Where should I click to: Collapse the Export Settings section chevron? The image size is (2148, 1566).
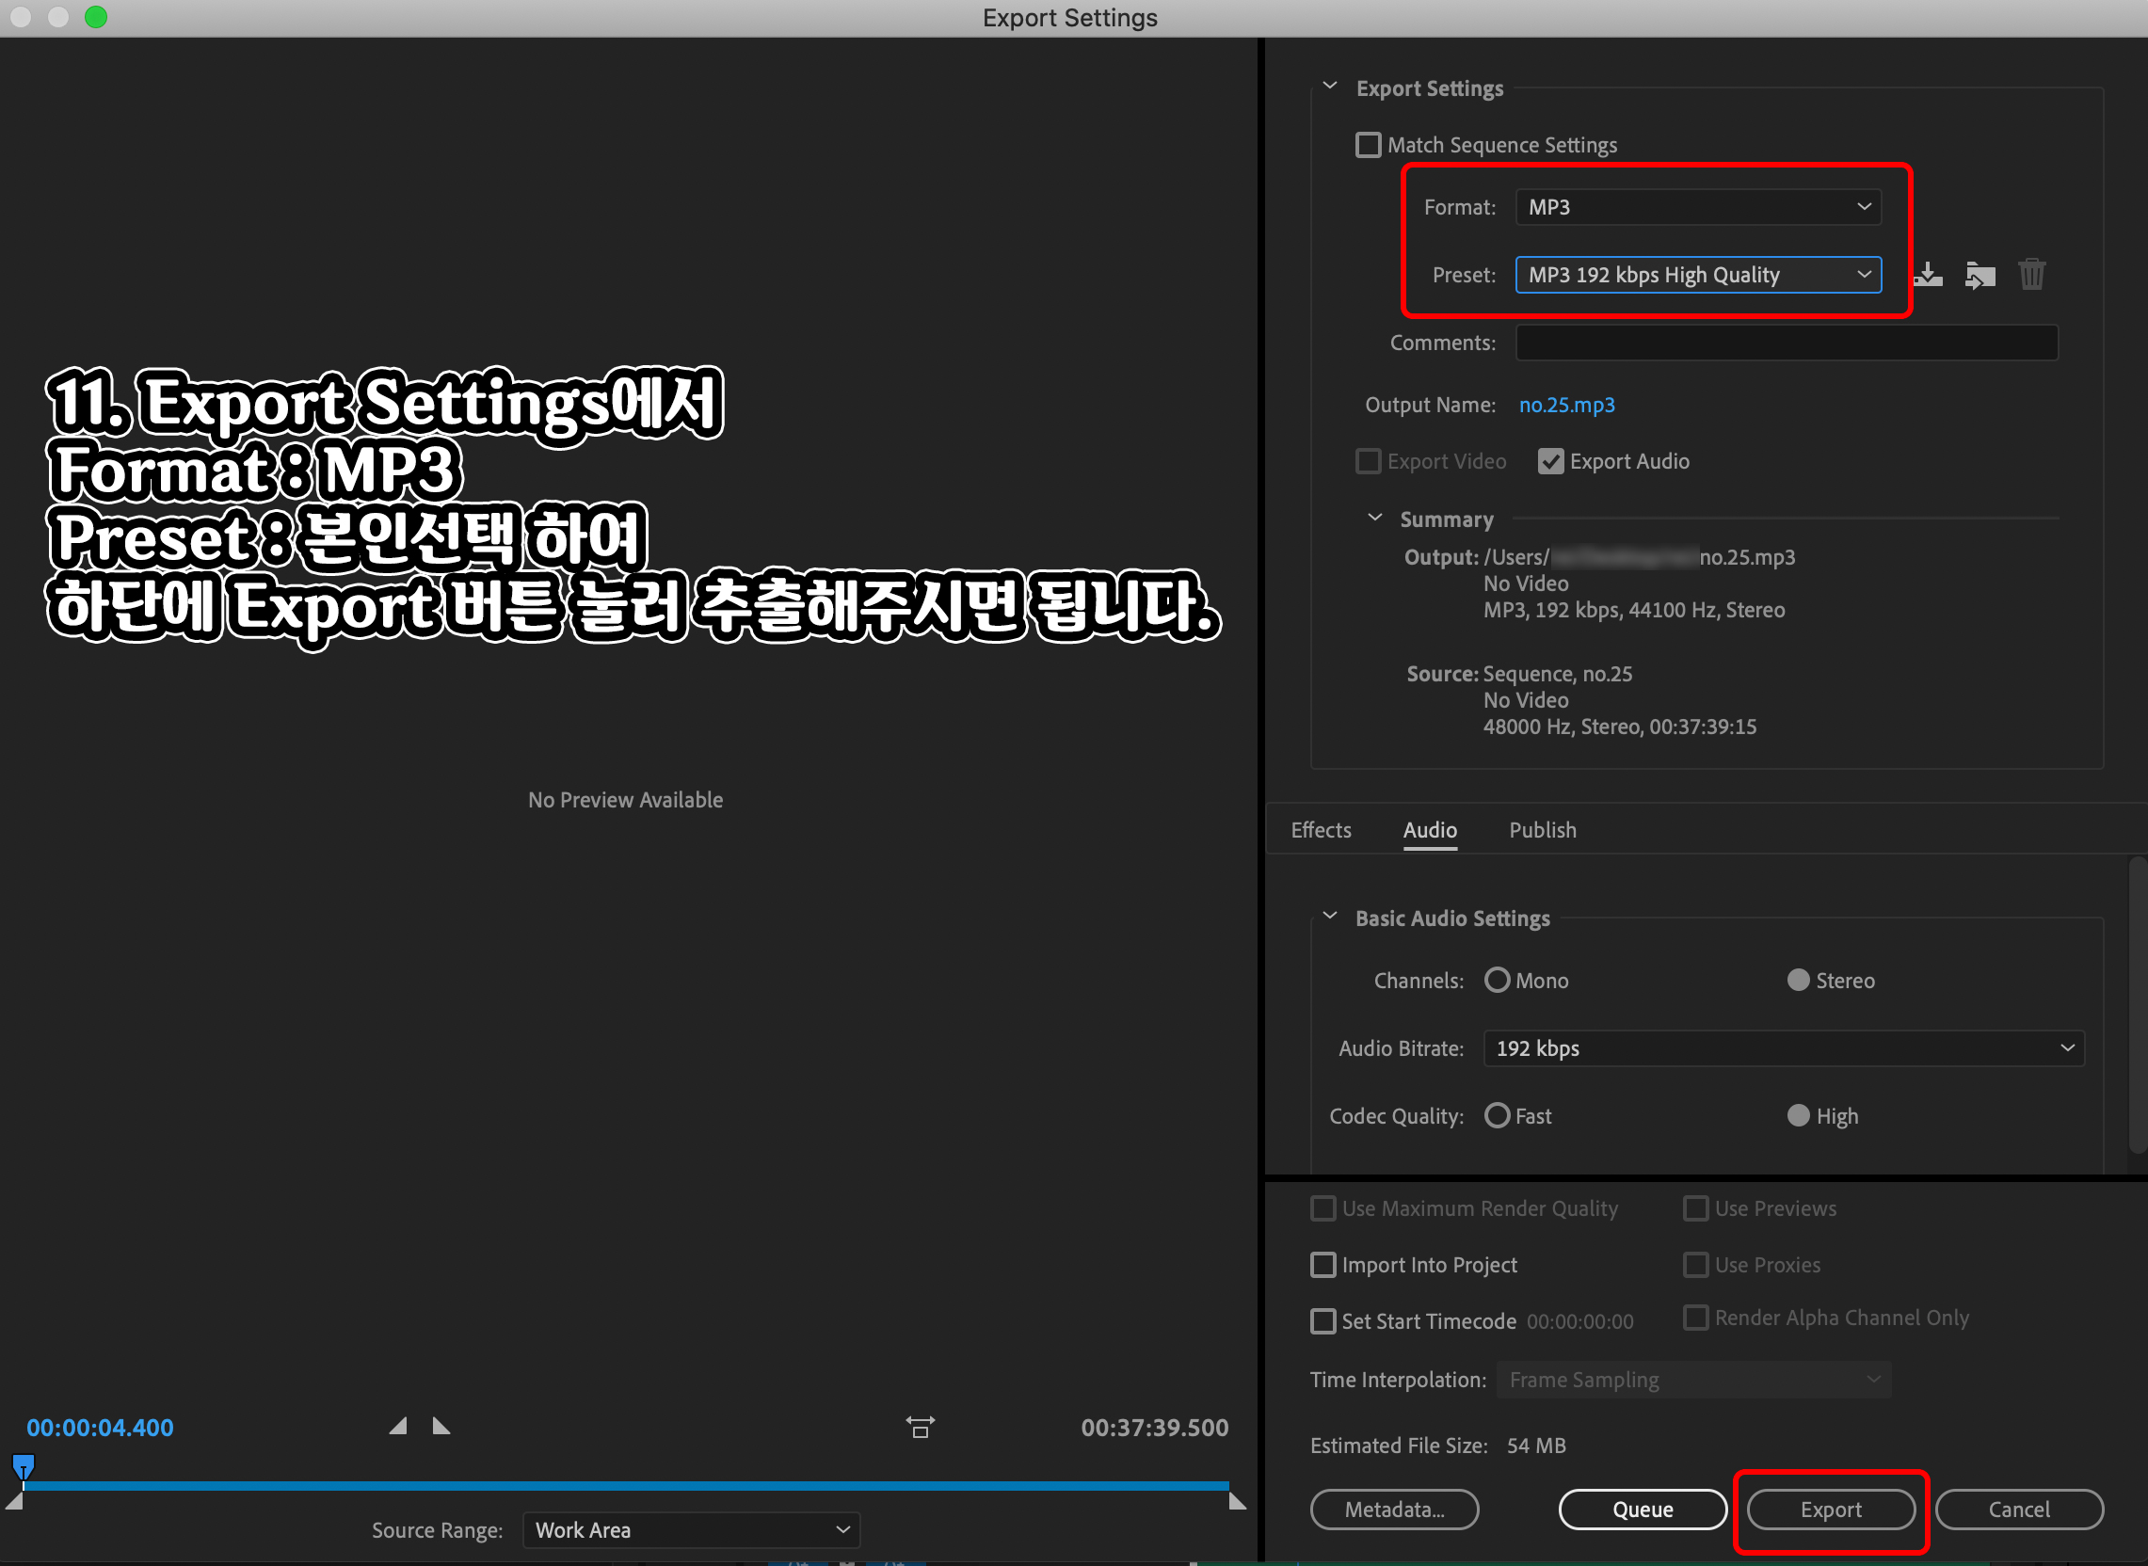1330,87
